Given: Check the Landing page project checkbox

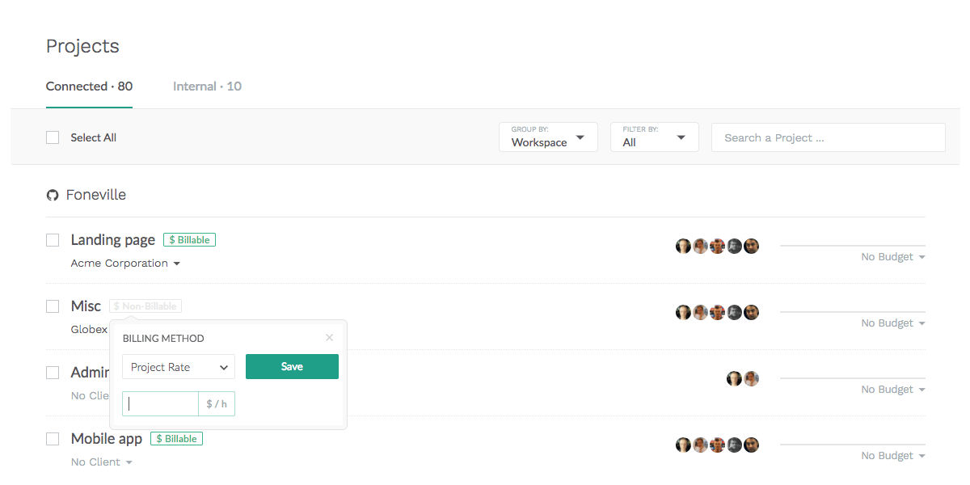Looking at the screenshot, I should click(x=53, y=240).
